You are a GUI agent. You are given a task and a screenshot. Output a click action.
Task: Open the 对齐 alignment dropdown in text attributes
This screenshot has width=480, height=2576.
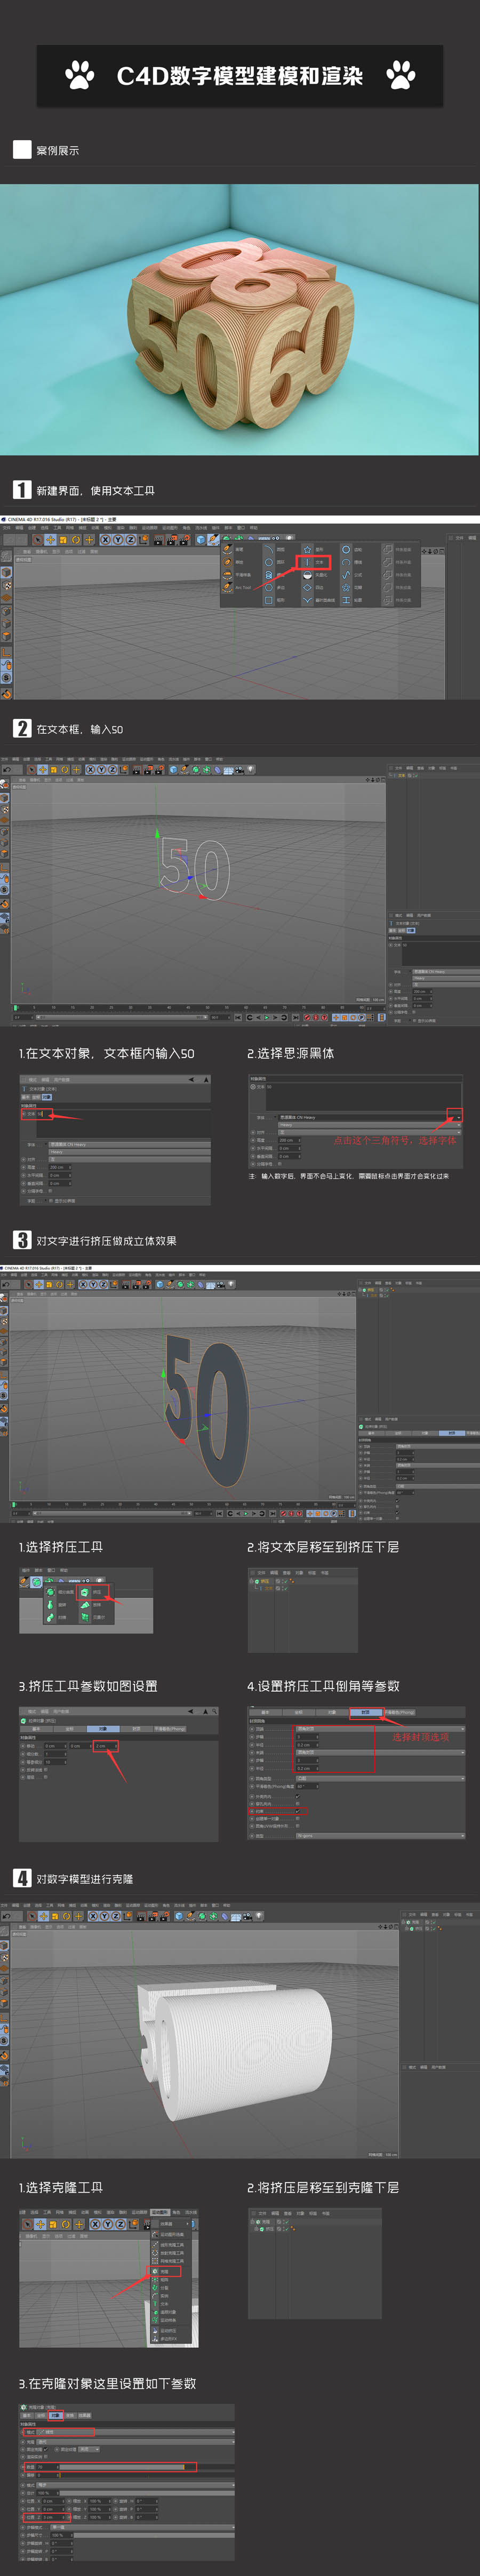130,1159
